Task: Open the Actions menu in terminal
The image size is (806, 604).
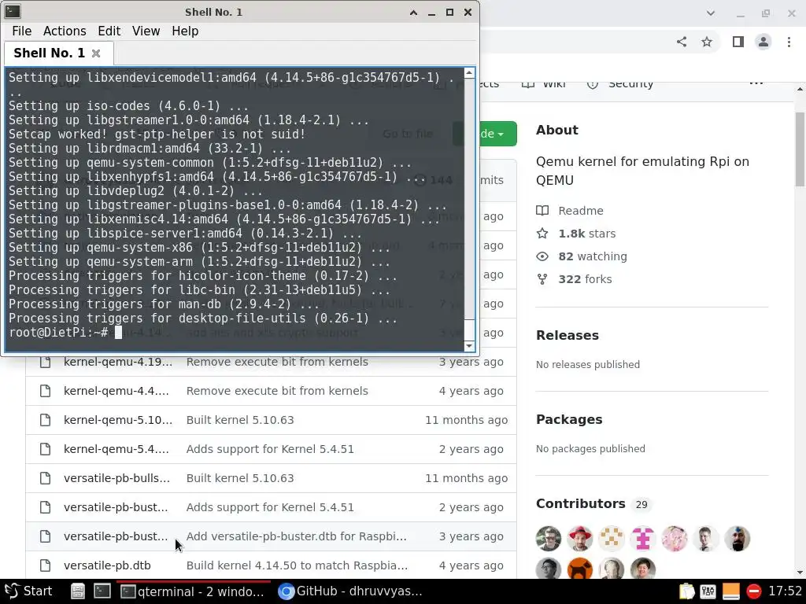Action: point(65,31)
